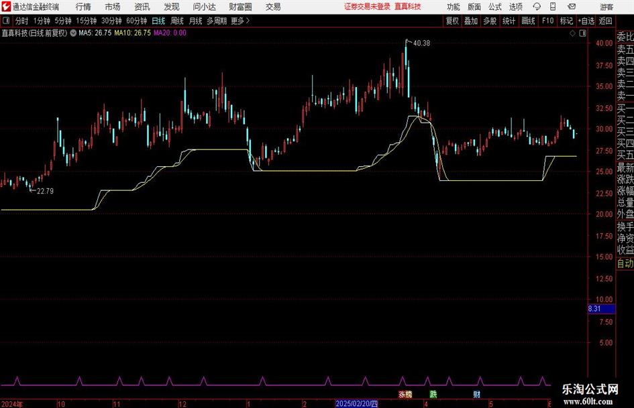Open the 行情 menu
The image size is (634, 408).
click(x=83, y=7)
